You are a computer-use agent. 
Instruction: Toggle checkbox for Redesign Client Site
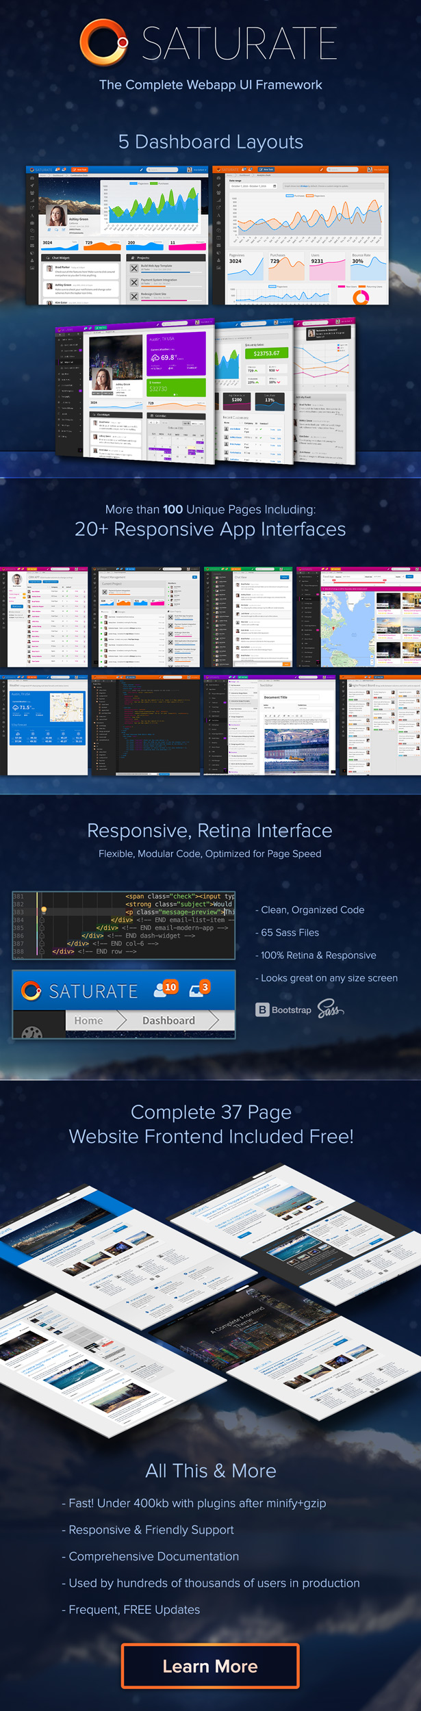134,296
